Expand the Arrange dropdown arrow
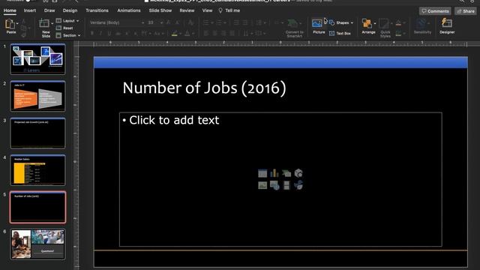The width and height of the screenshot is (480, 270). [x=375, y=23]
